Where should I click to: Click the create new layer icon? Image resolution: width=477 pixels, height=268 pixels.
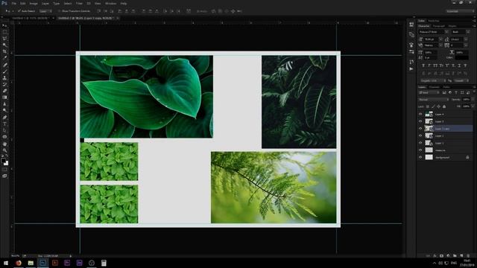click(x=461, y=256)
